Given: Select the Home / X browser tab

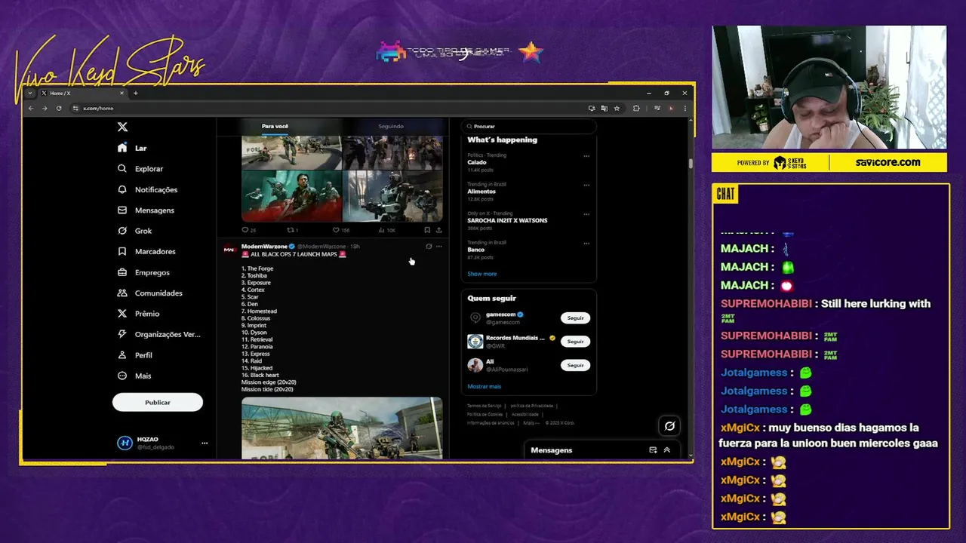Looking at the screenshot, I should [82, 93].
